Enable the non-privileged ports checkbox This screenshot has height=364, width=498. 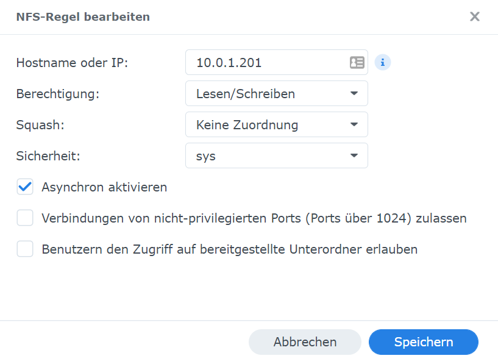(x=25, y=218)
